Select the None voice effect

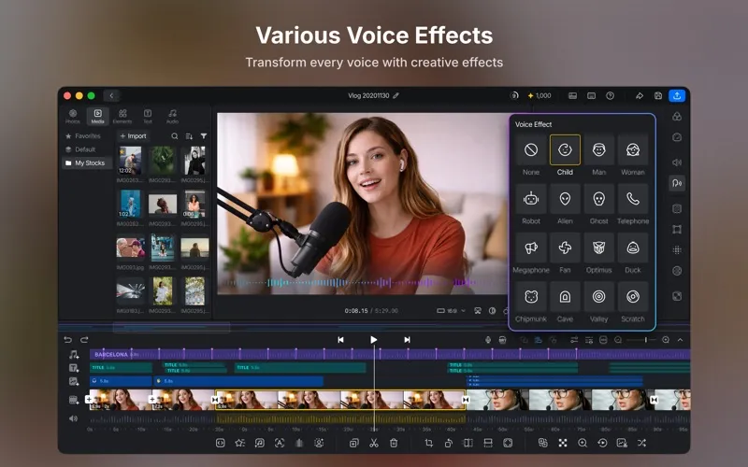tap(531, 149)
